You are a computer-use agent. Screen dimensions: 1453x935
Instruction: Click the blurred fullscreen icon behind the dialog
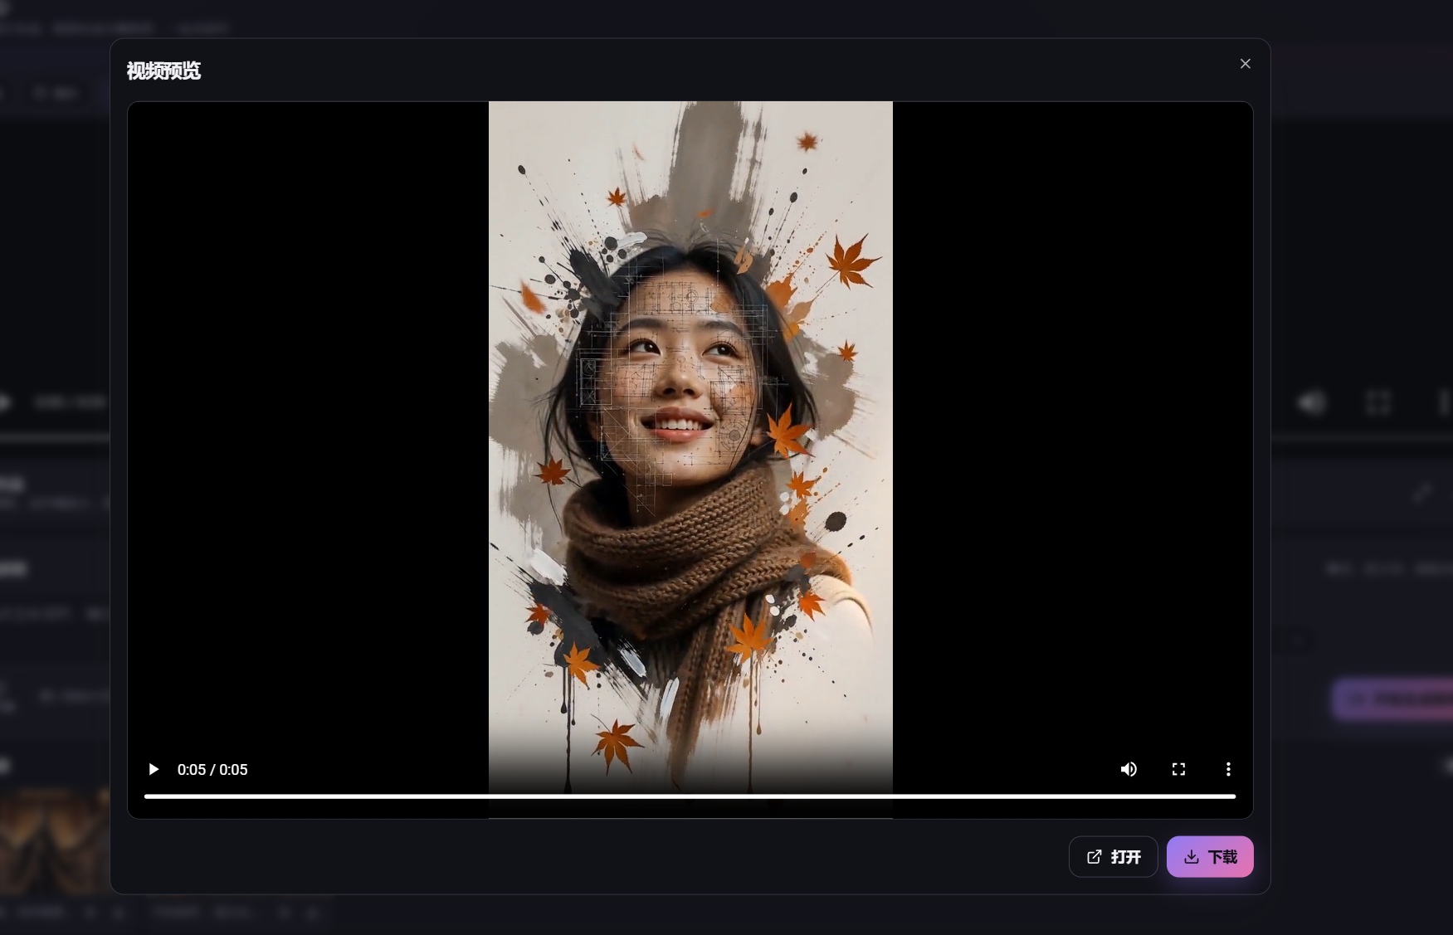coord(1377,403)
